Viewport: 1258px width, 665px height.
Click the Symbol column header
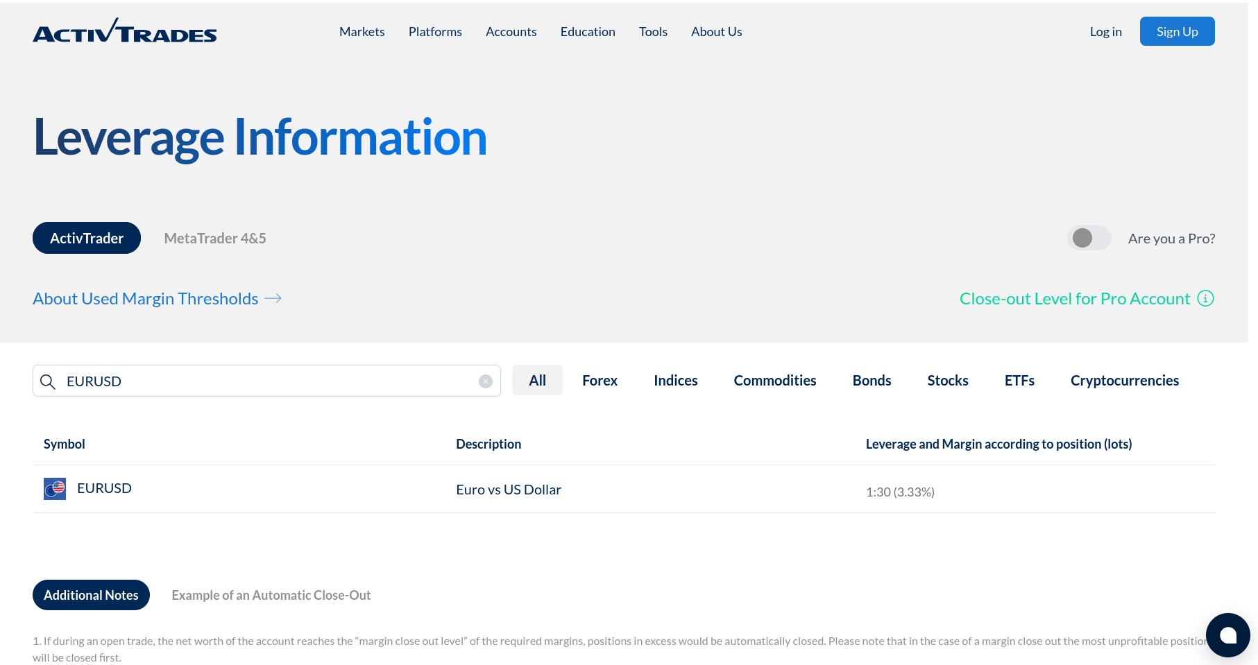(x=65, y=444)
